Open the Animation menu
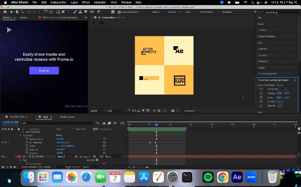 pyautogui.click(x=100, y=2)
